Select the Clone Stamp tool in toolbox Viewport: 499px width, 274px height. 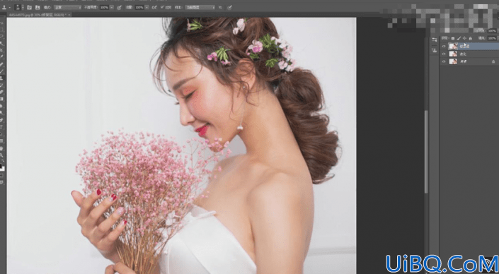(2, 78)
